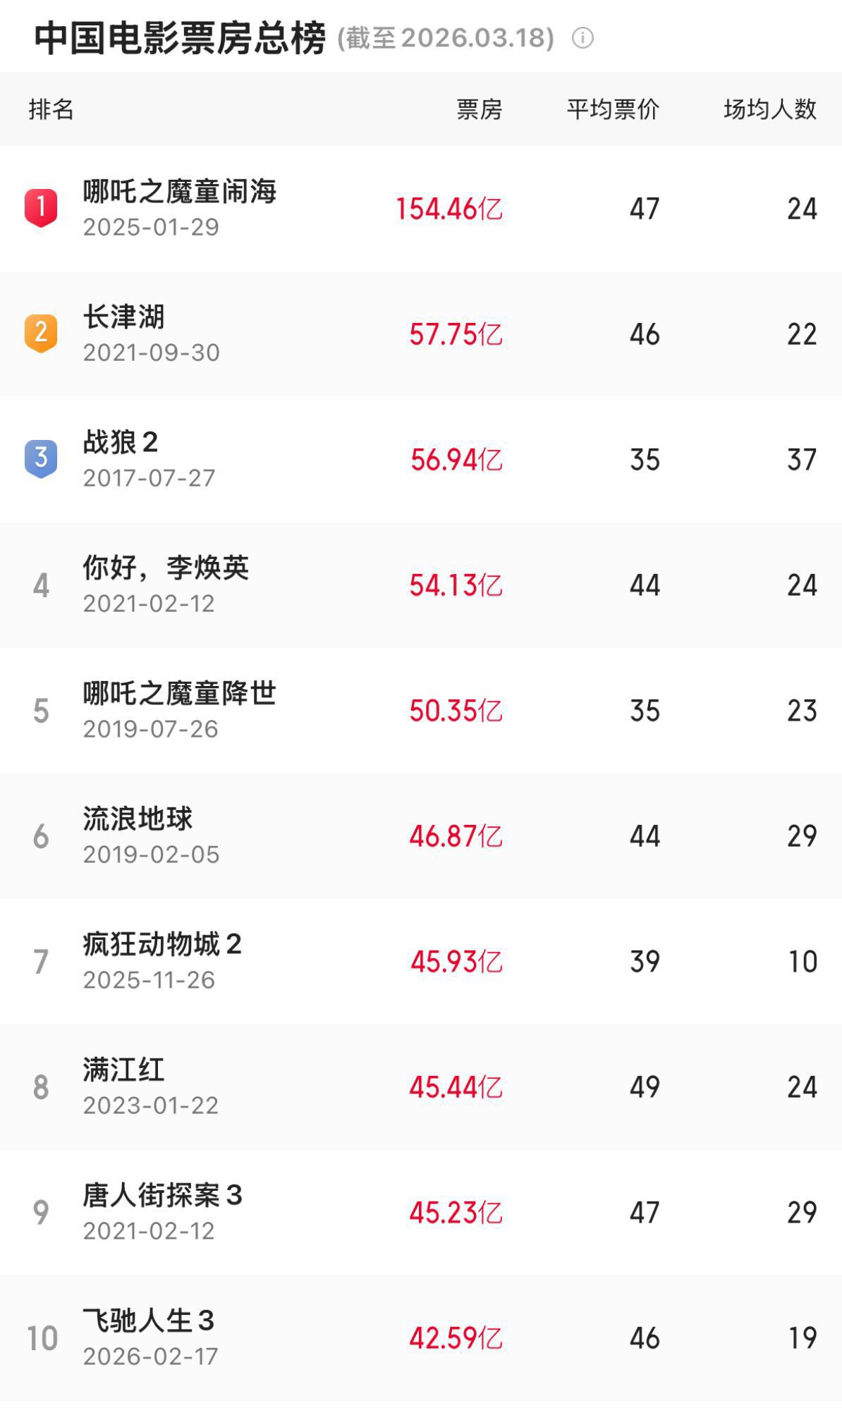
Task: Click the 排名 column header
Action: tap(51, 109)
